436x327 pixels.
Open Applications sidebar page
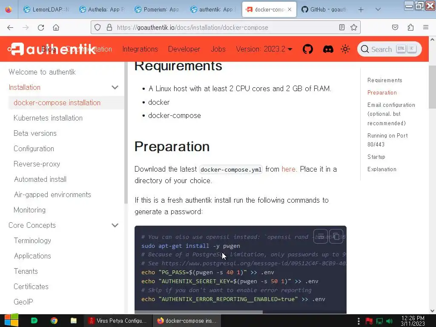[32, 256]
